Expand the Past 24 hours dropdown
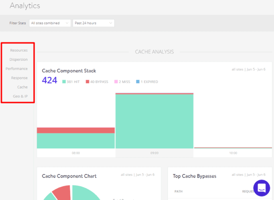This screenshot has height=200, width=274. click(93, 23)
